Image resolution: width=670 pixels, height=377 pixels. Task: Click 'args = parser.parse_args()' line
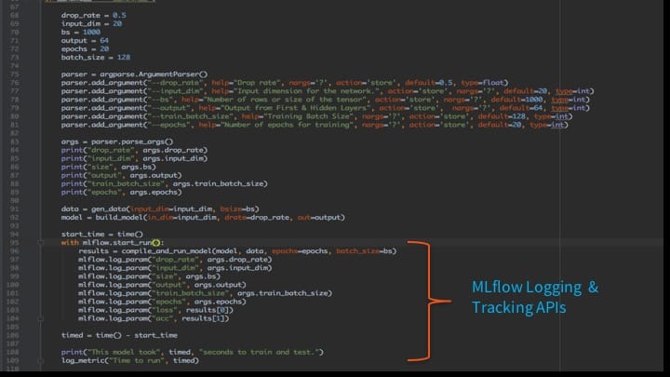click(117, 141)
